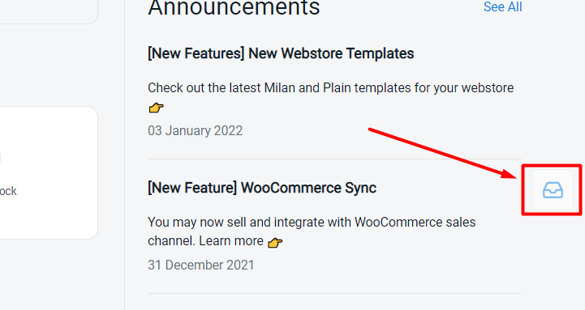The width and height of the screenshot is (585, 310).
Task: Click the divider below WooCommerce Sync announcement
Action: [334, 293]
